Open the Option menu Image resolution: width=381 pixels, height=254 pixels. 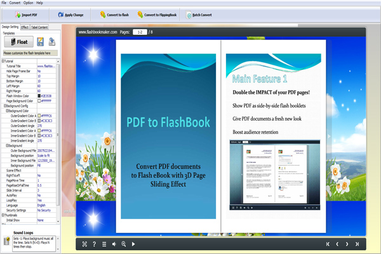pyautogui.click(x=28, y=3)
